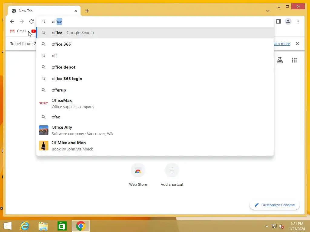Viewport: 310px width, 232px height.
Task: Open a new tab with plus button
Action: (87, 11)
